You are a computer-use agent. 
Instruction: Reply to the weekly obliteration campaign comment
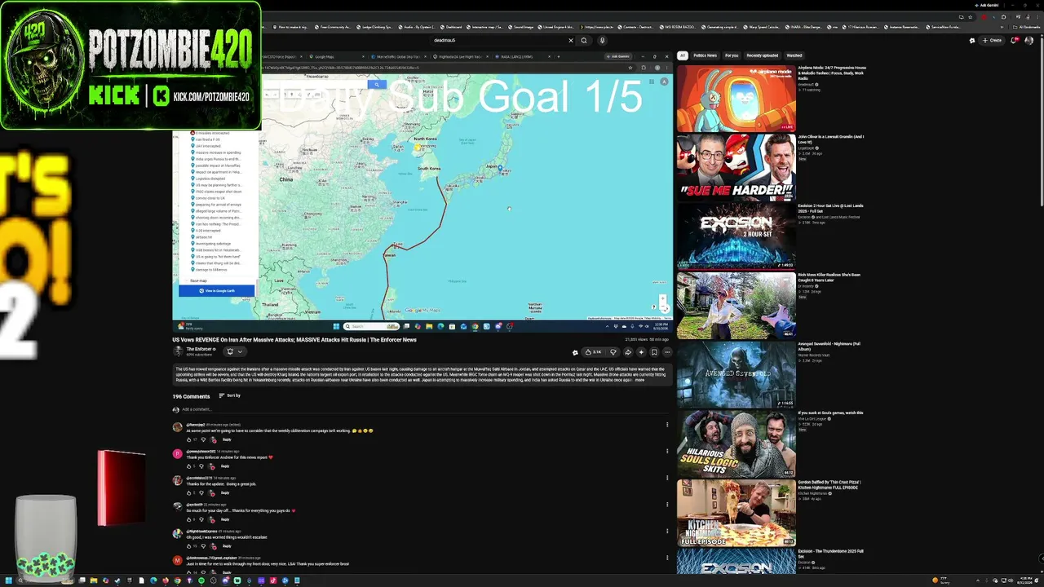[x=227, y=439]
